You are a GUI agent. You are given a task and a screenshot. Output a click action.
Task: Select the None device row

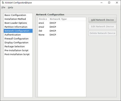click(x=62, y=35)
